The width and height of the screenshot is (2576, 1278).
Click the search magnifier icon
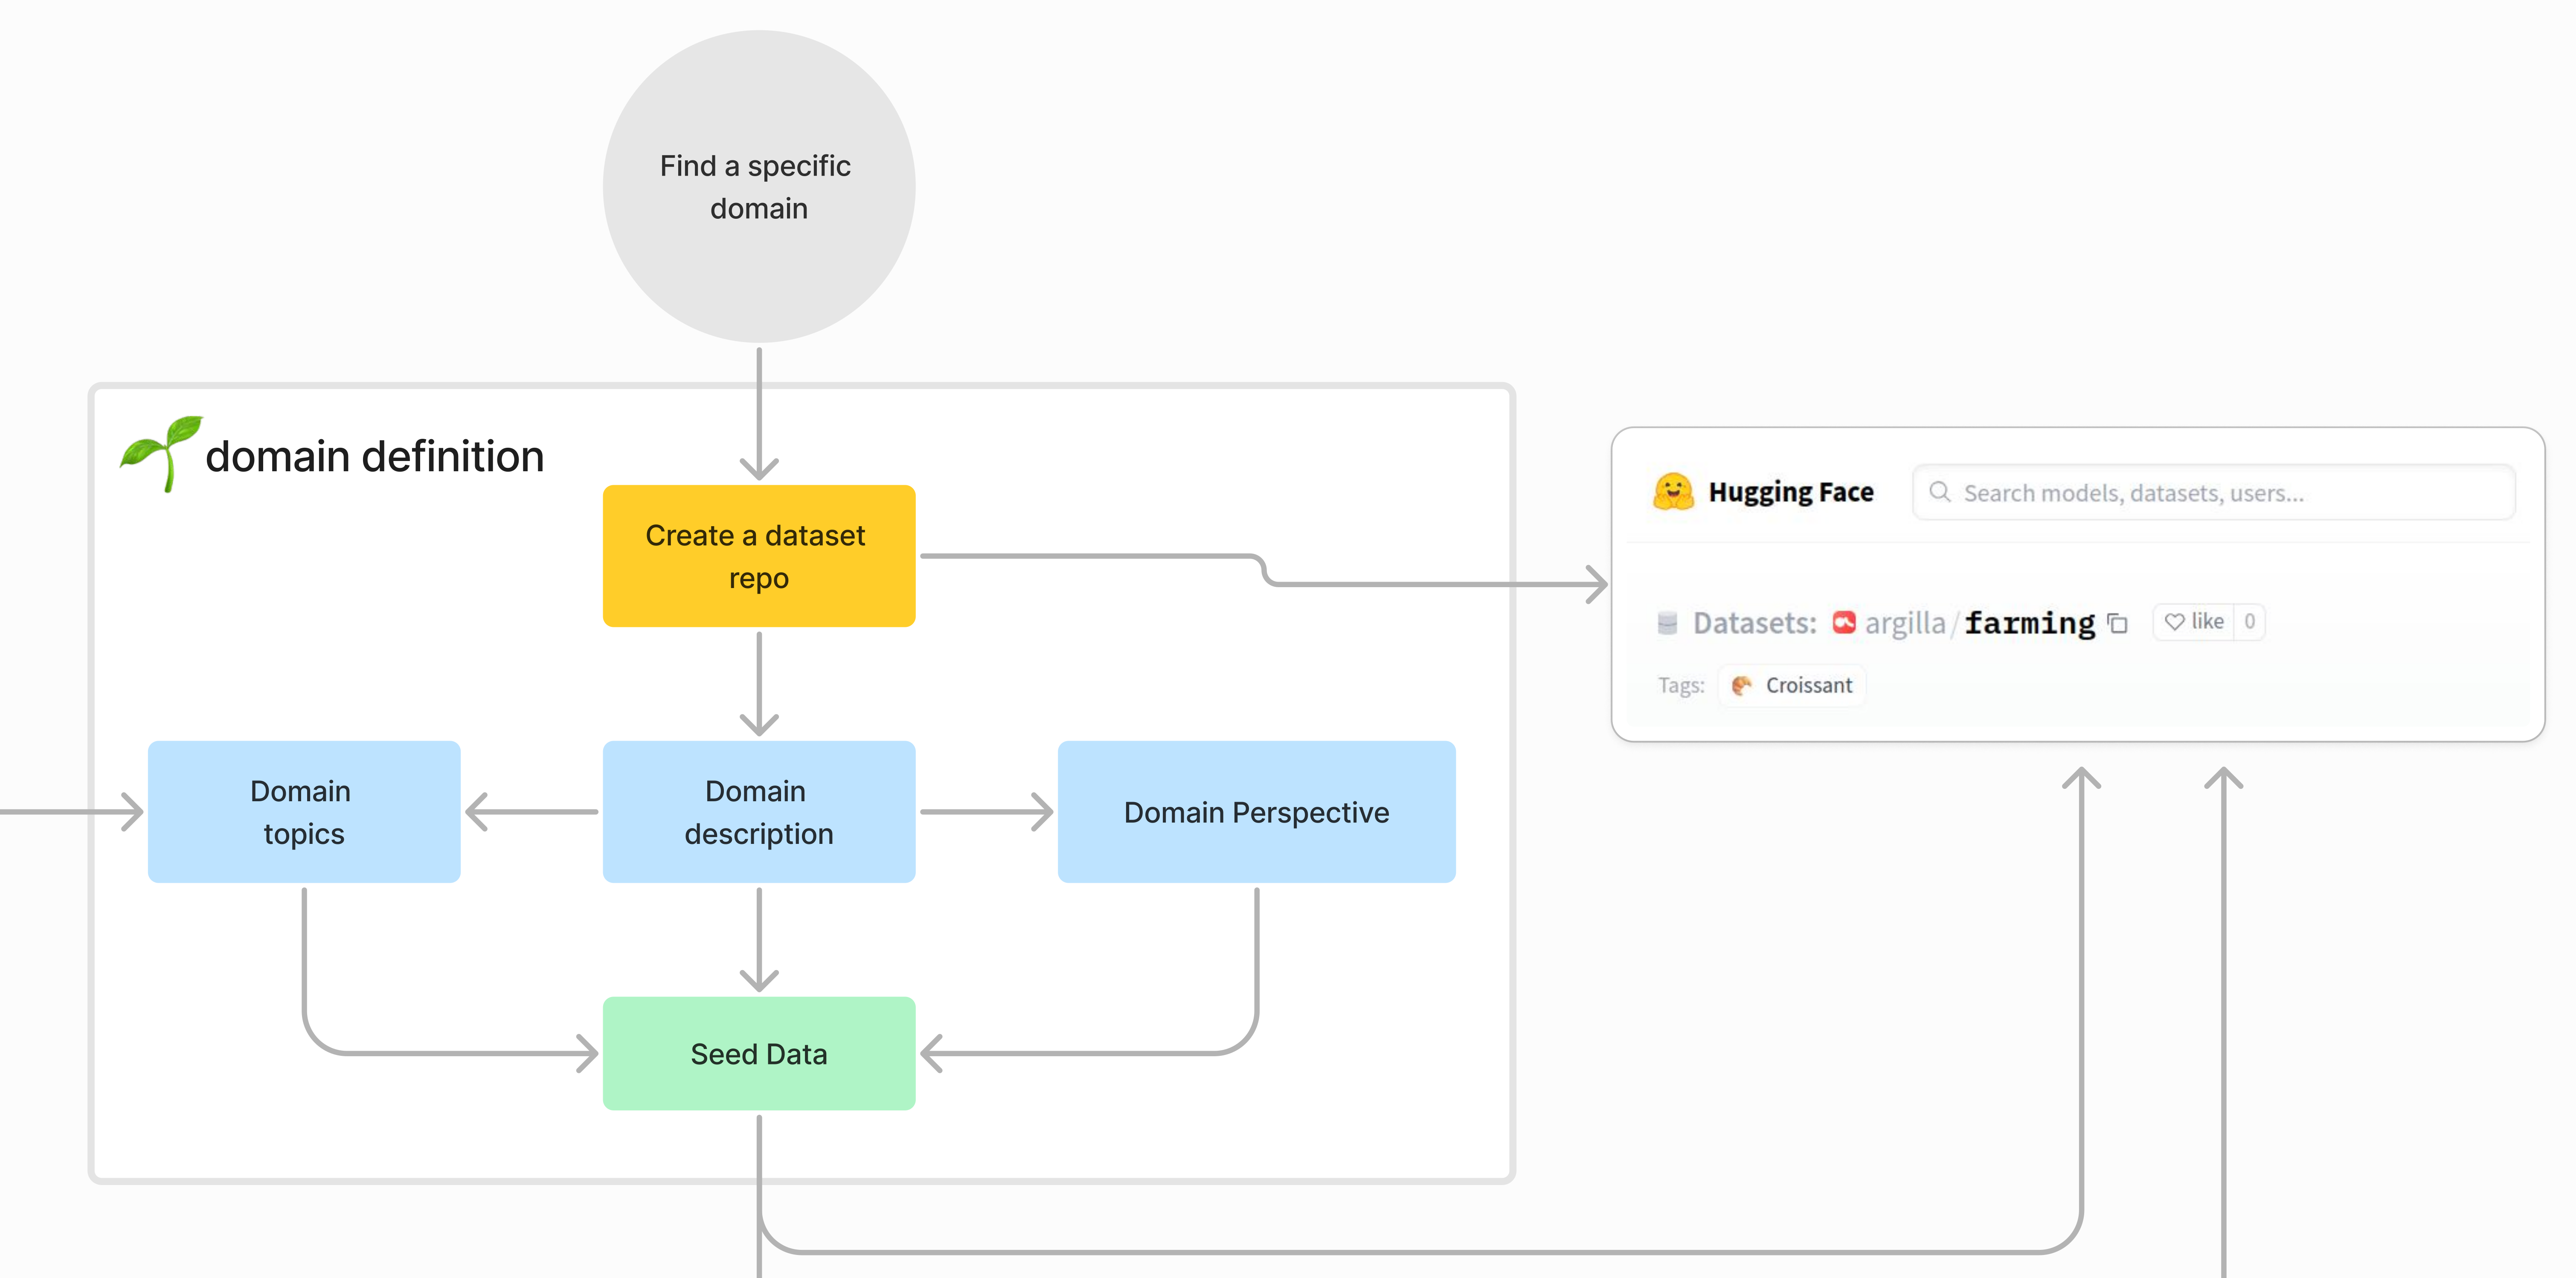coord(1939,491)
